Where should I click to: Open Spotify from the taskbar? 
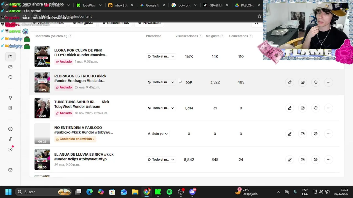click(x=169, y=192)
